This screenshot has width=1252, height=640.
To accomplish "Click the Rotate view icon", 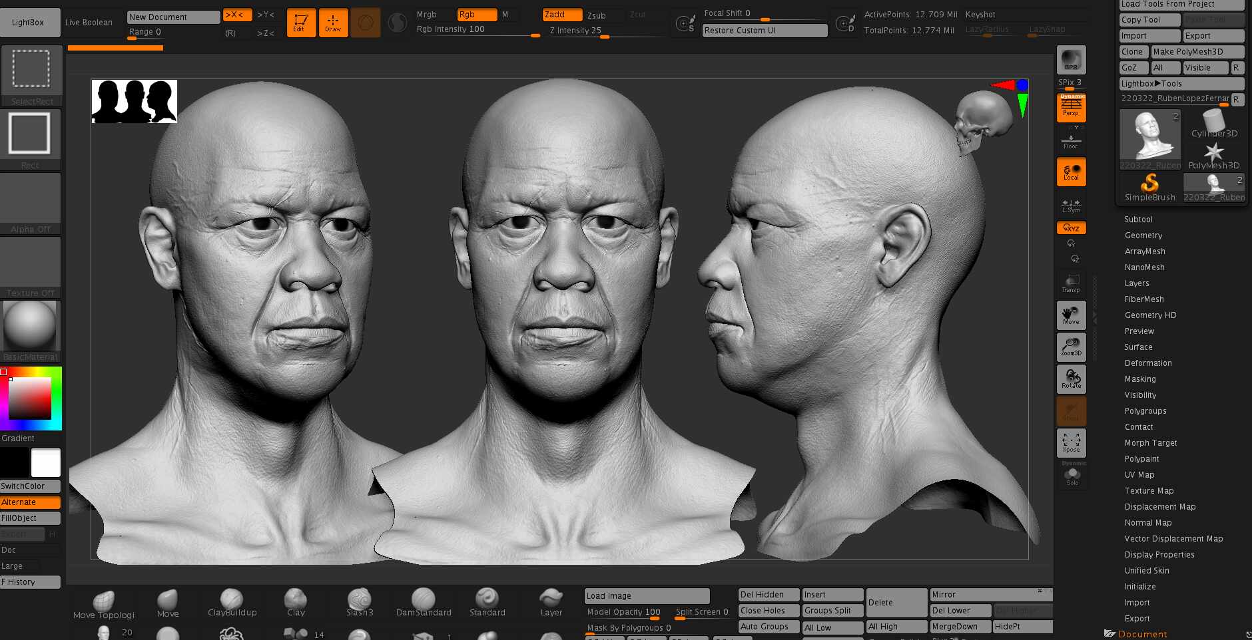I will [1071, 379].
